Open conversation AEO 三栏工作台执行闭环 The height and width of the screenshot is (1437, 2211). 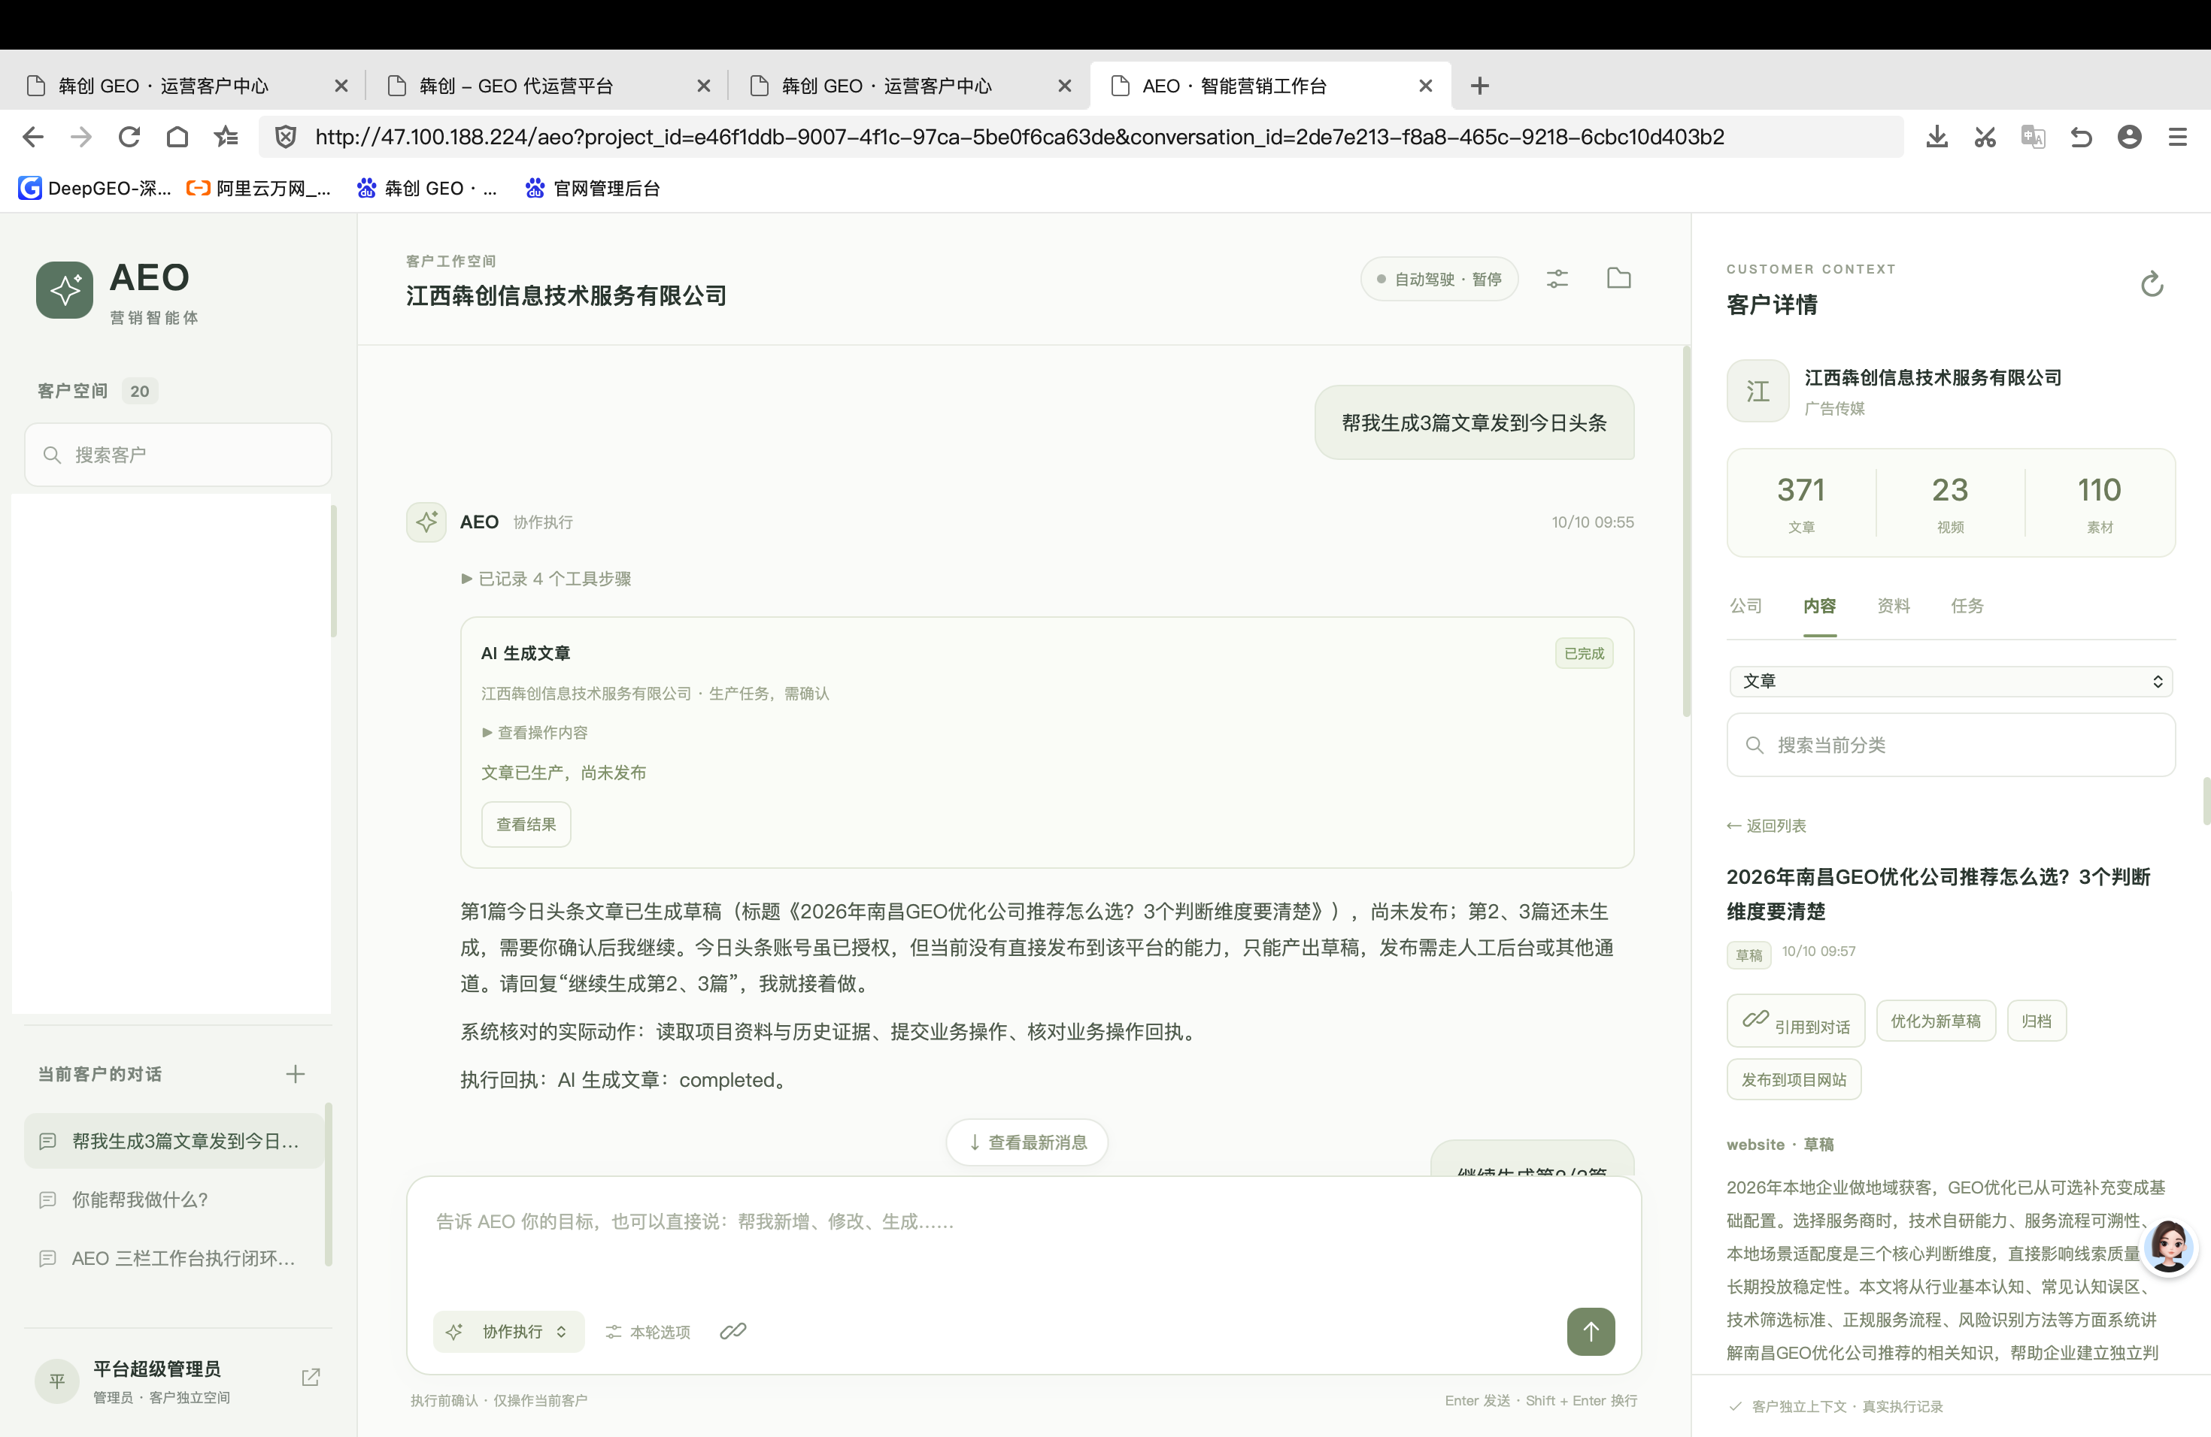point(174,1258)
